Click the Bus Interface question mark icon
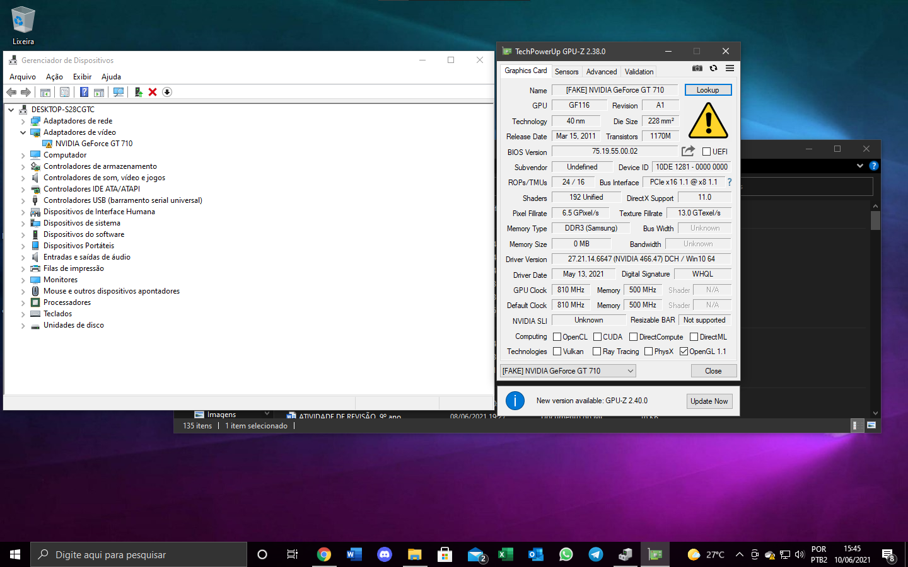 [730, 182]
